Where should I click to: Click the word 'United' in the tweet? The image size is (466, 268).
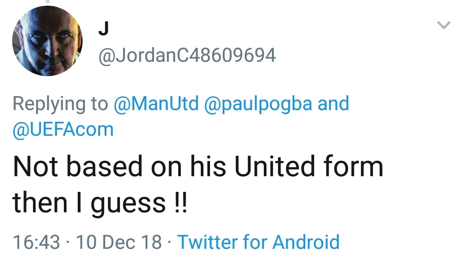[x=274, y=167]
